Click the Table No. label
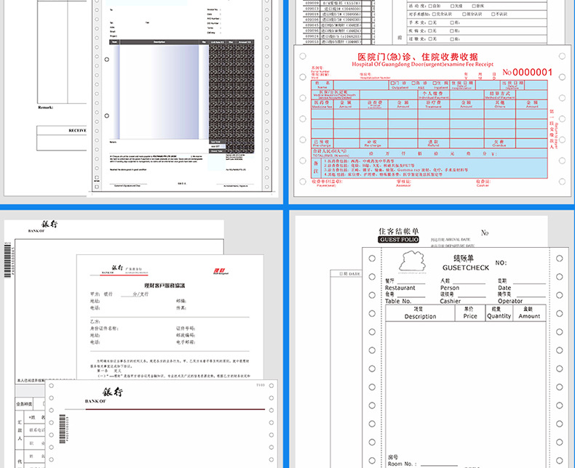 point(398,301)
